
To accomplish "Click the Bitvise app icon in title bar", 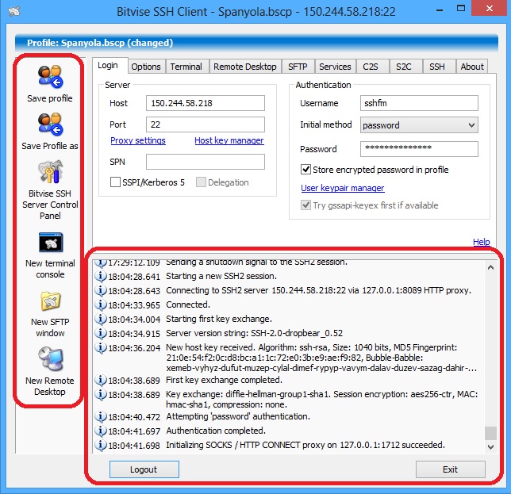I will 14,12.
